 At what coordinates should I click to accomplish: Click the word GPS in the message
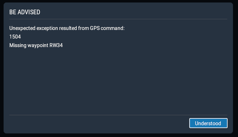95,28
